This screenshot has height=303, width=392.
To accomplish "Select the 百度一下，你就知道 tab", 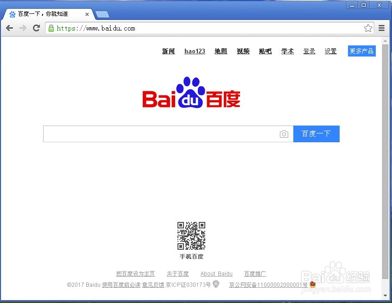I will pyautogui.click(x=49, y=14).
